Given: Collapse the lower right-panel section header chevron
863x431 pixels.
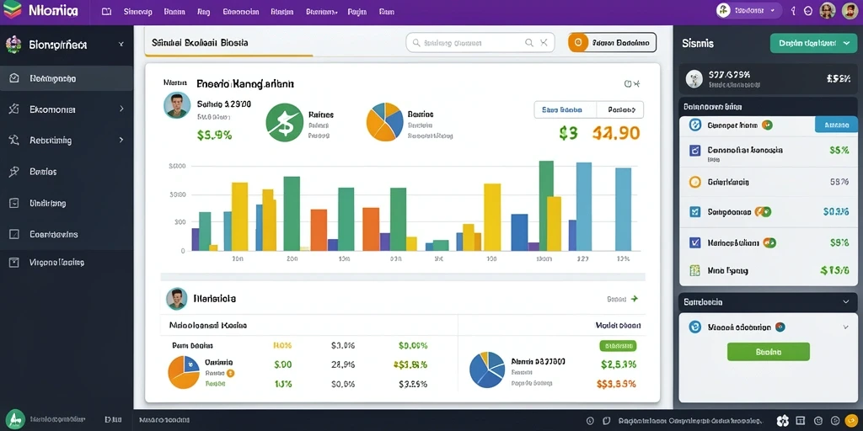Looking at the screenshot, I should click(846, 302).
